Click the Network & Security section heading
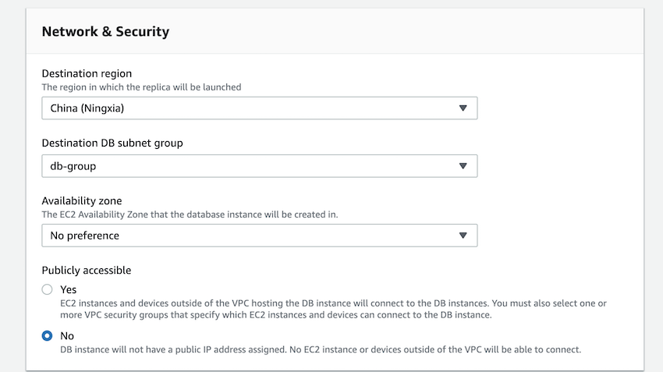 pyautogui.click(x=105, y=32)
